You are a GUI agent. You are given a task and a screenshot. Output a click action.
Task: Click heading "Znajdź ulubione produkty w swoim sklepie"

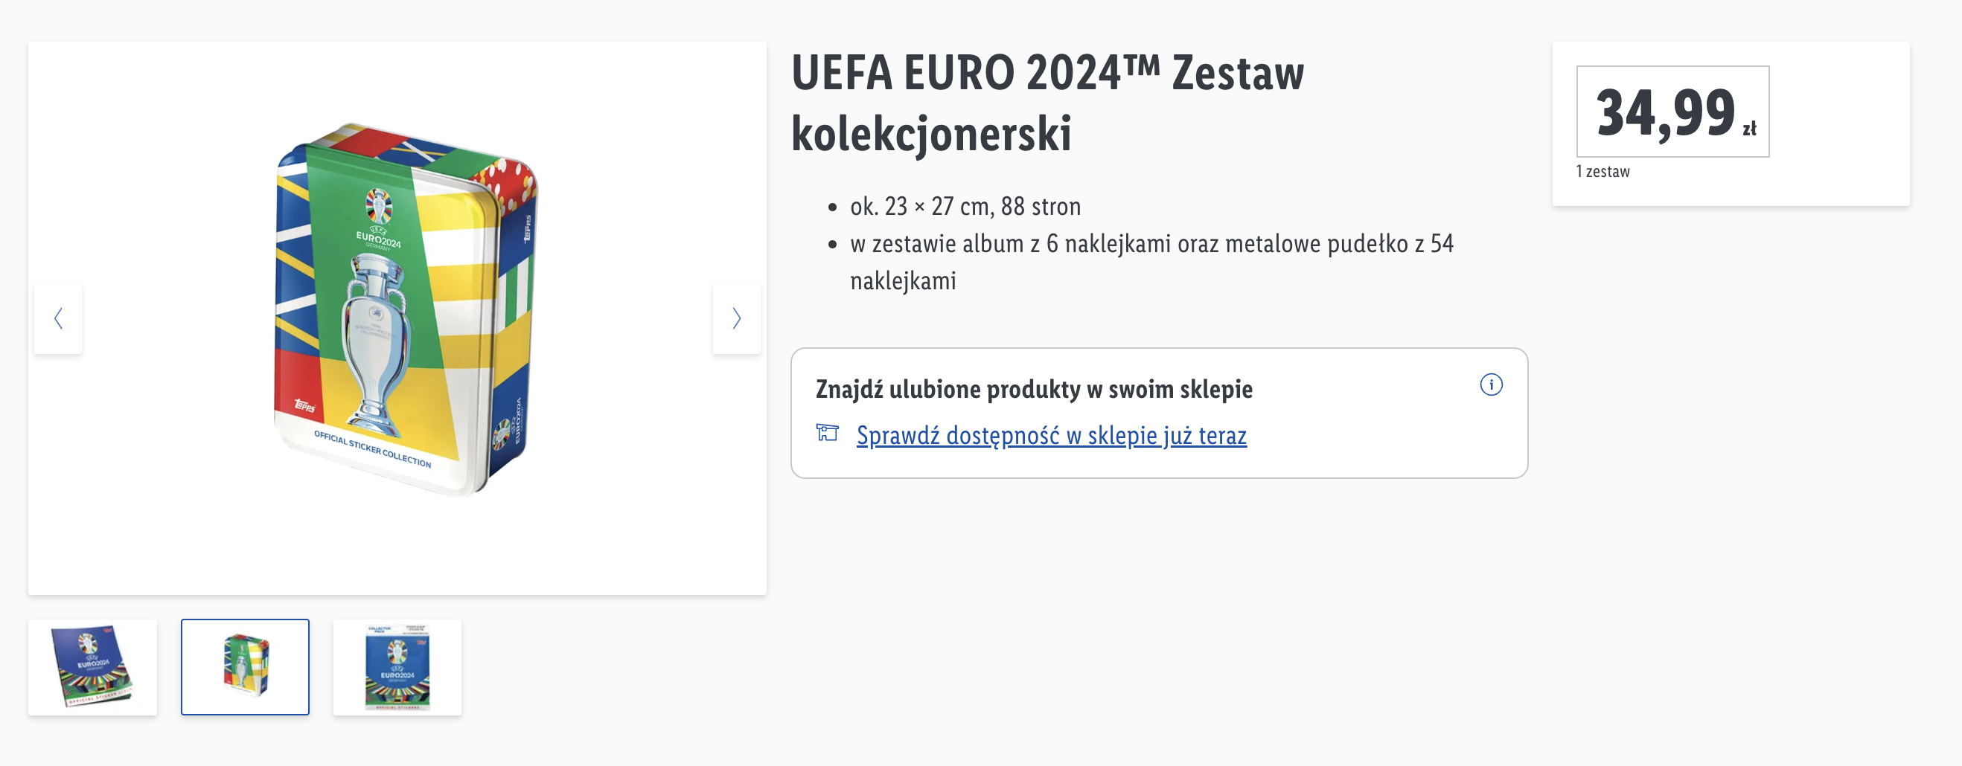1034,389
